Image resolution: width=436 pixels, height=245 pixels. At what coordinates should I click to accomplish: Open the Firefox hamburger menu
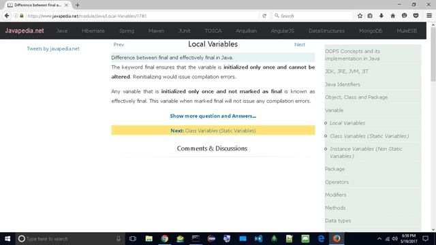pyautogui.click(x=429, y=16)
